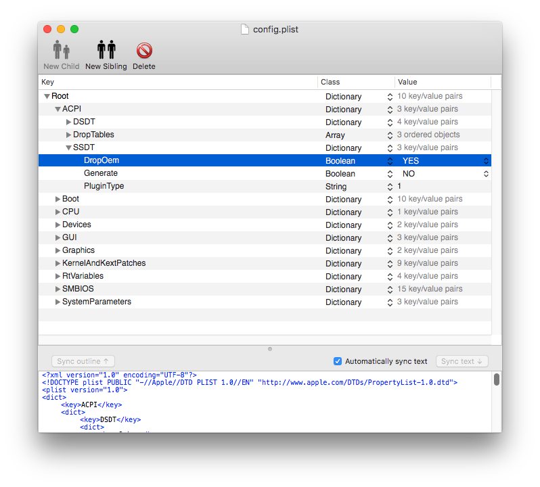Expand the SMBIOS dictionary
540x487 pixels.
click(58, 289)
